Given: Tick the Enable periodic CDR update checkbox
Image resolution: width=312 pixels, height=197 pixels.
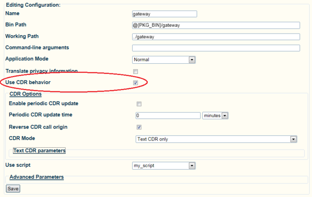Looking at the screenshot, I should point(139,104).
